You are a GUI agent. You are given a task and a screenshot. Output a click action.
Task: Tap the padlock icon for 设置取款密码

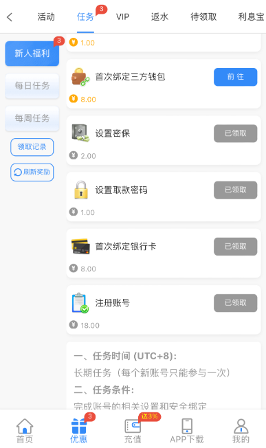tap(81, 190)
